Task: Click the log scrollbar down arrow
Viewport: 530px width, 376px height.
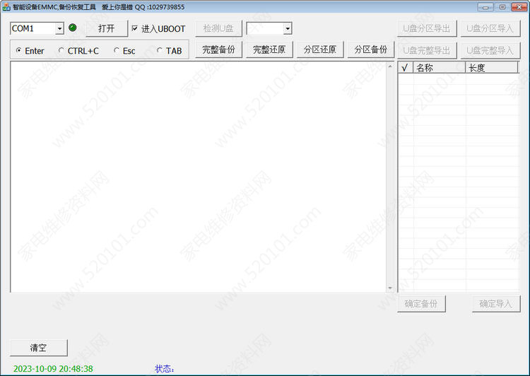Action: tap(390, 288)
